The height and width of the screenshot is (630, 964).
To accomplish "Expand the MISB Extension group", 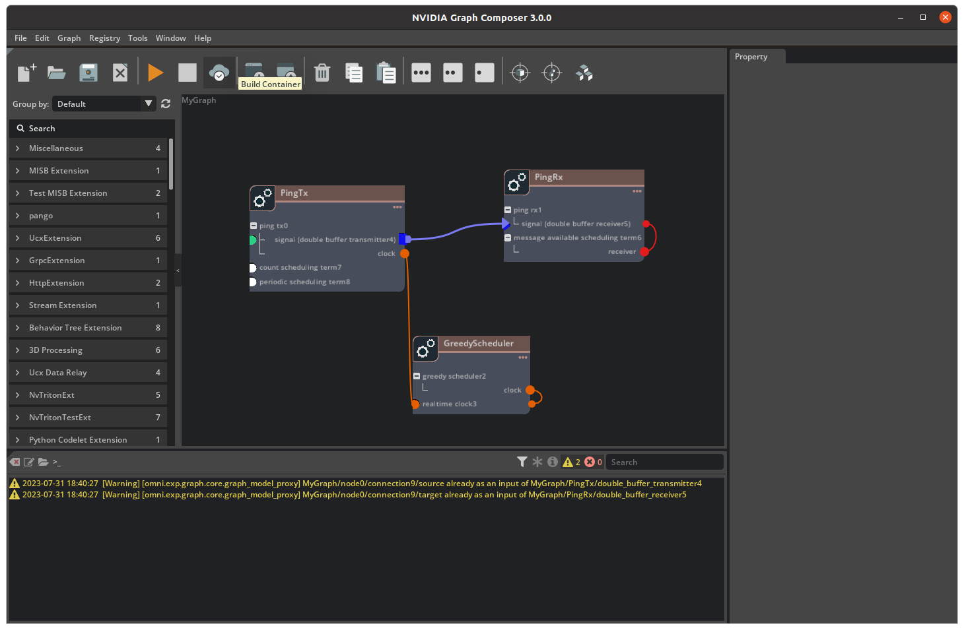I will pyautogui.click(x=18, y=171).
